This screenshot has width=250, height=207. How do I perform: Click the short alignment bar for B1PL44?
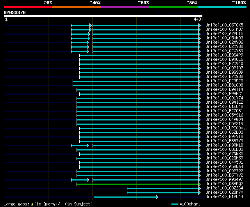click(x=126, y=197)
